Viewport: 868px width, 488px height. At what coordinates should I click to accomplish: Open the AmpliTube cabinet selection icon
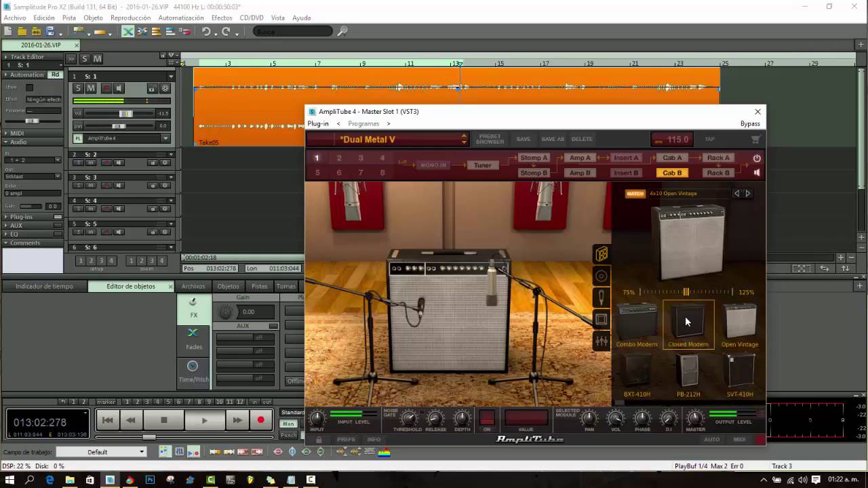pos(601,254)
